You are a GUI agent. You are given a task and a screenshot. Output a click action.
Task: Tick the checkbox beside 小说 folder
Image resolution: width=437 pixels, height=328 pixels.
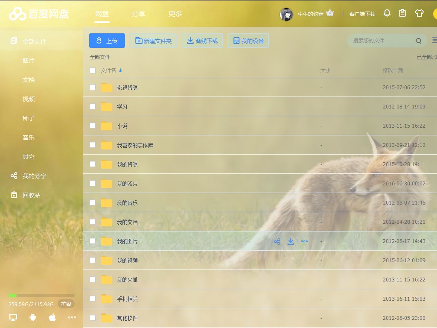pos(93,126)
